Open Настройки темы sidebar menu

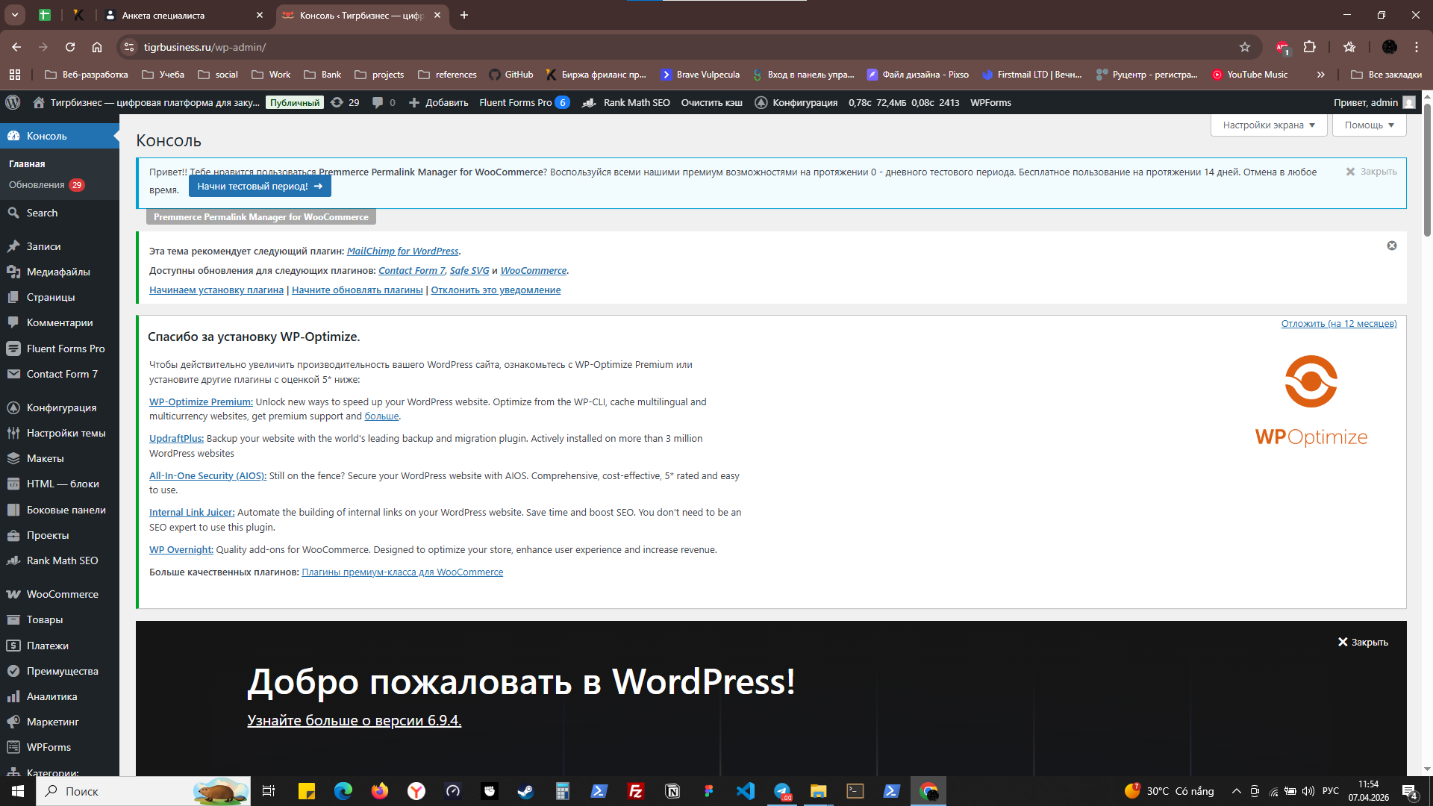[x=60, y=433]
